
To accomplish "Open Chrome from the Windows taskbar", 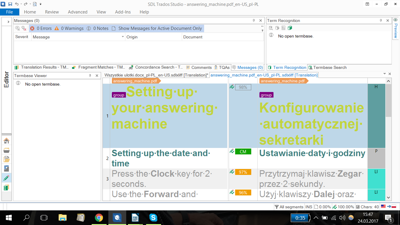I will [x=99, y=218].
